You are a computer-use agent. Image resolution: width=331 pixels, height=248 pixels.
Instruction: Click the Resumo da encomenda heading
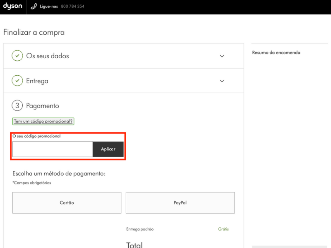(276, 52)
